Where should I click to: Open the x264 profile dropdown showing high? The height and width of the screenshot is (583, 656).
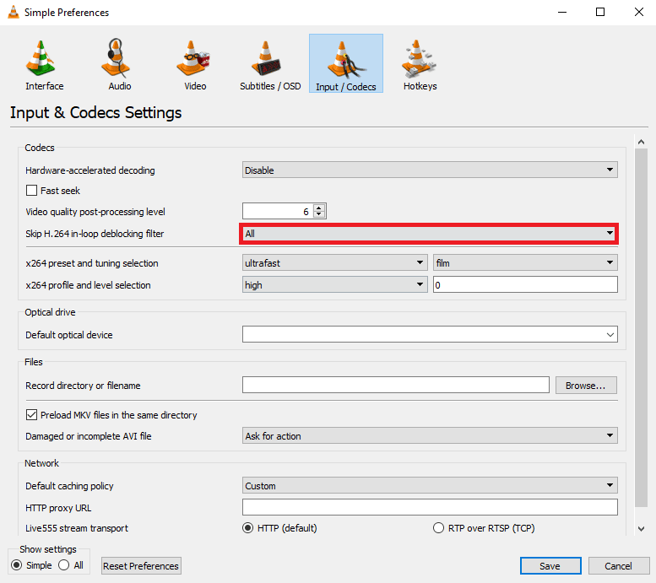(334, 284)
